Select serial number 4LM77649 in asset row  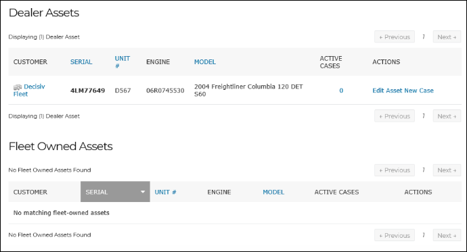coord(87,91)
